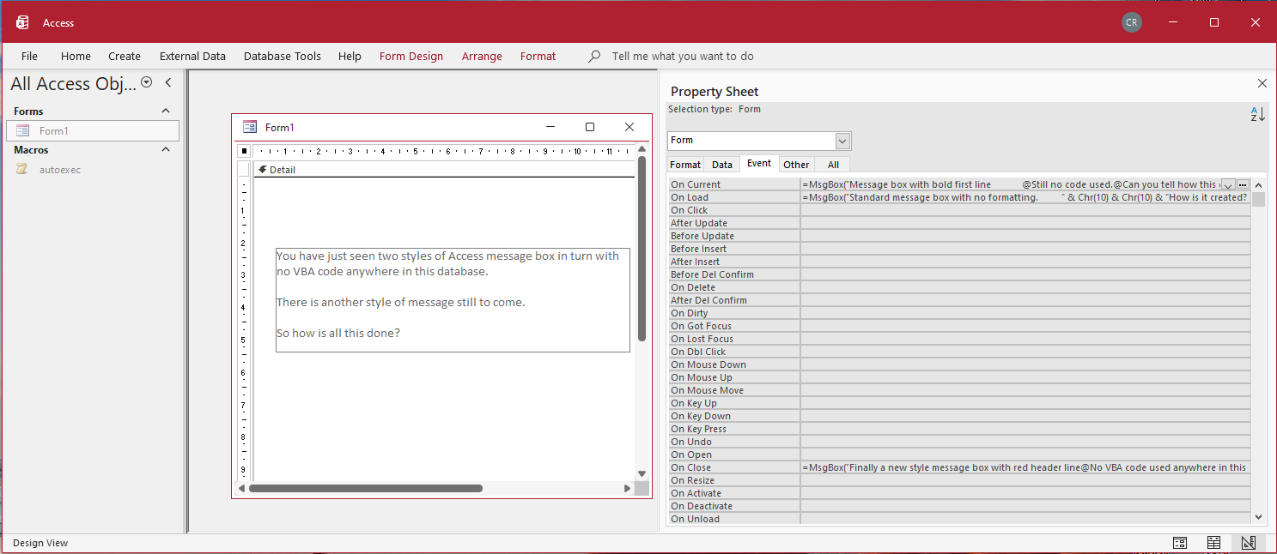
Task: Open the Arrange ribbon tab
Action: (x=482, y=57)
